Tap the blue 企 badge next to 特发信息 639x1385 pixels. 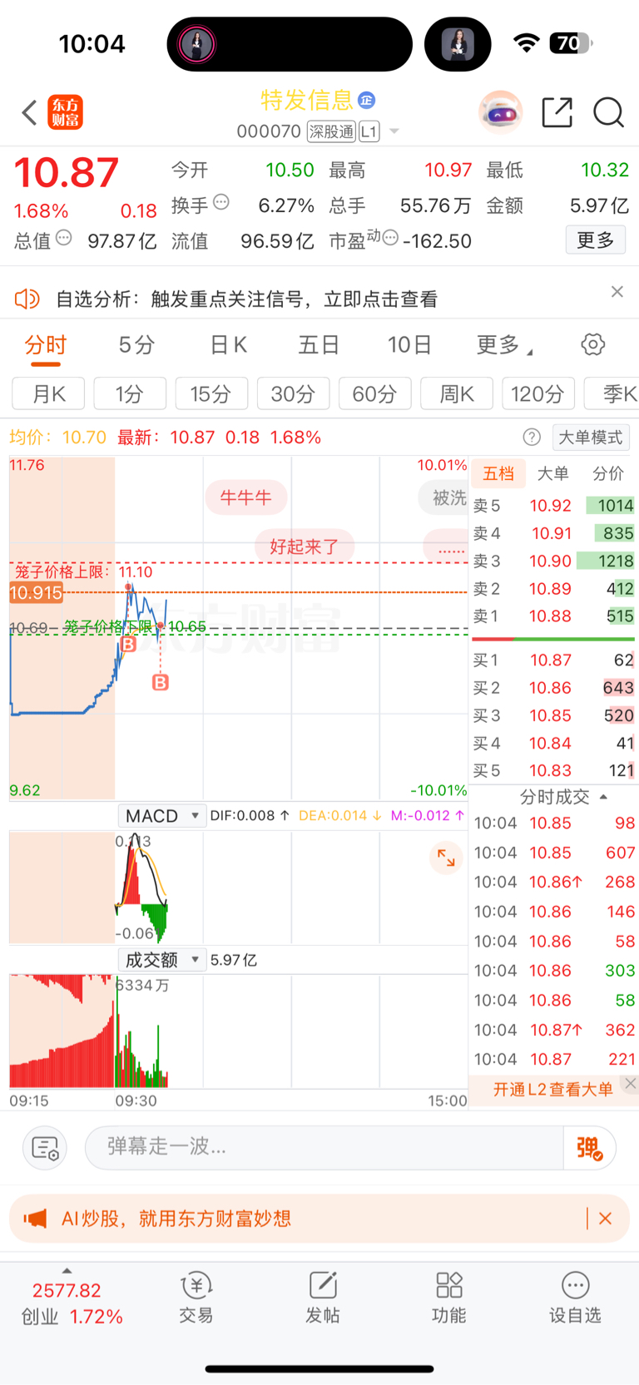click(366, 100)
